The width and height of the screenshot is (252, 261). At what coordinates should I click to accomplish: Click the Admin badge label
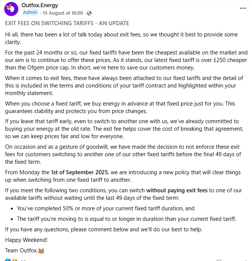point(30,12)
